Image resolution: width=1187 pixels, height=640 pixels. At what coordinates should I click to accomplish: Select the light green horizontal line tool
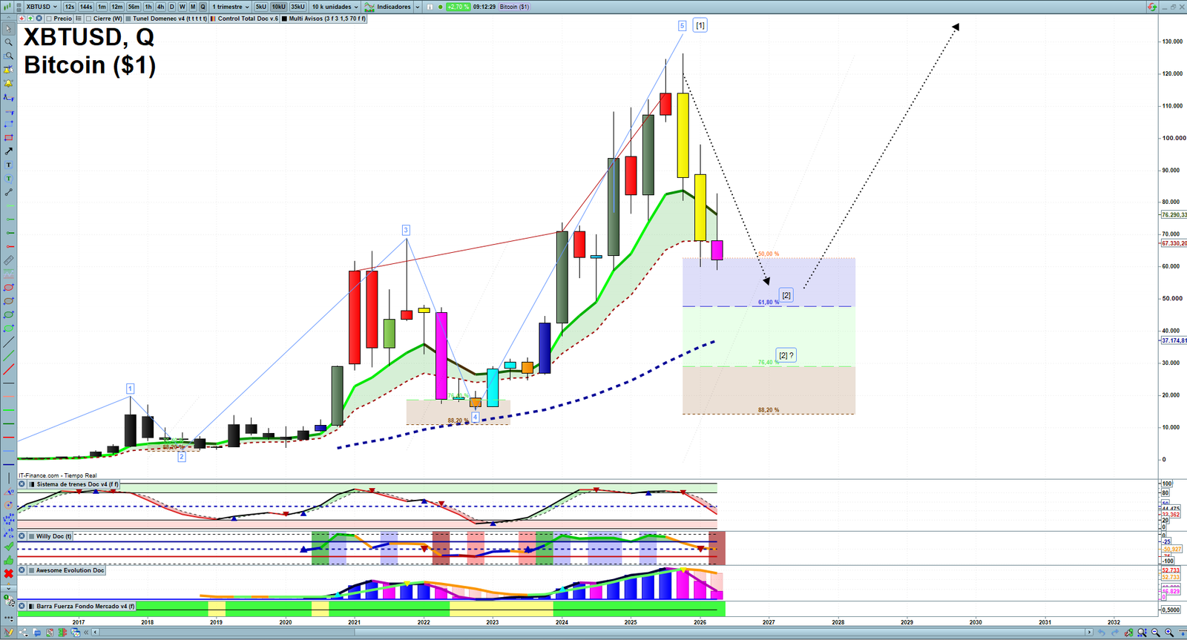point(8,409)
